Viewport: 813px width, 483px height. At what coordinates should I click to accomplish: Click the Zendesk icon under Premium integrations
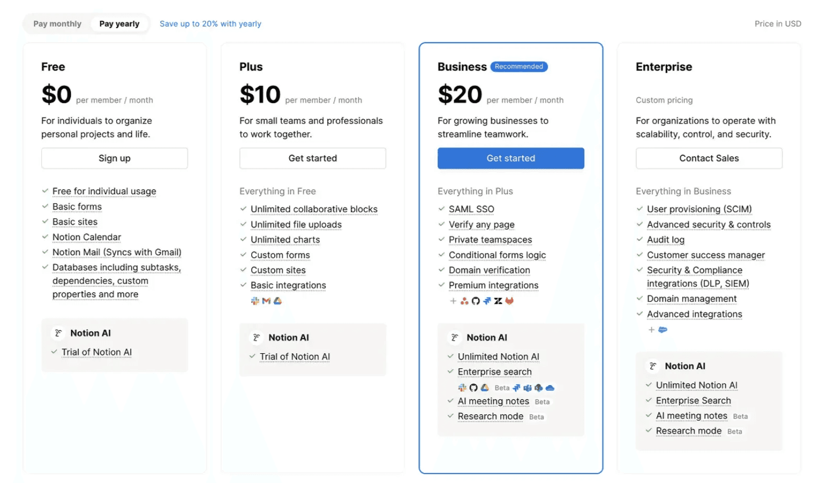pos(498,301)
